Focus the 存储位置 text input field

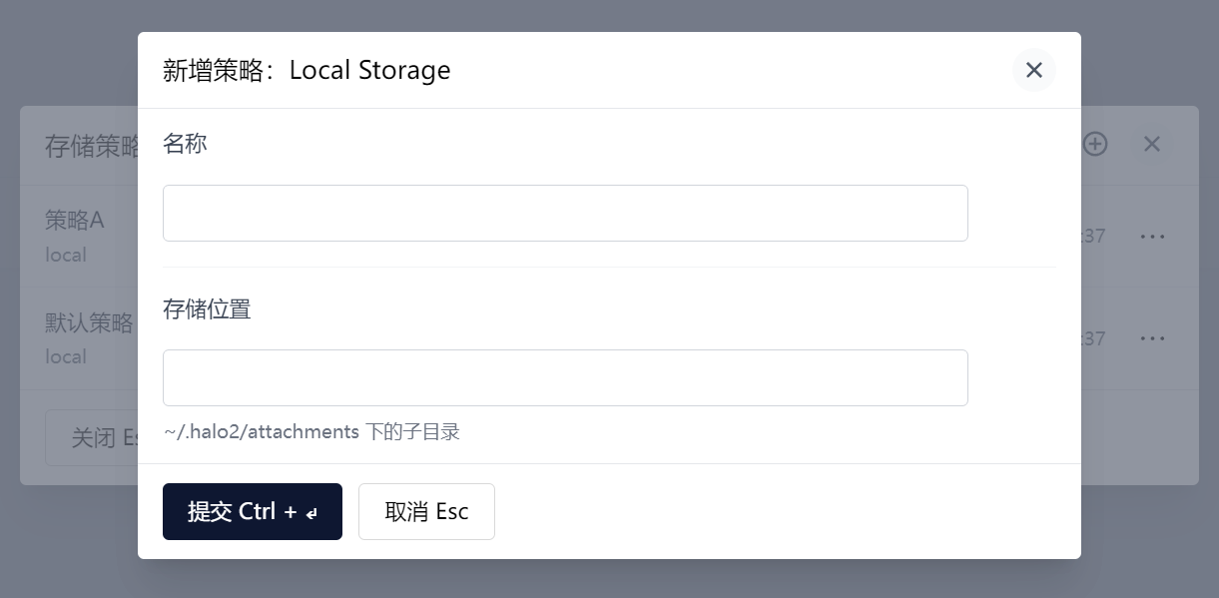point(565,377)
